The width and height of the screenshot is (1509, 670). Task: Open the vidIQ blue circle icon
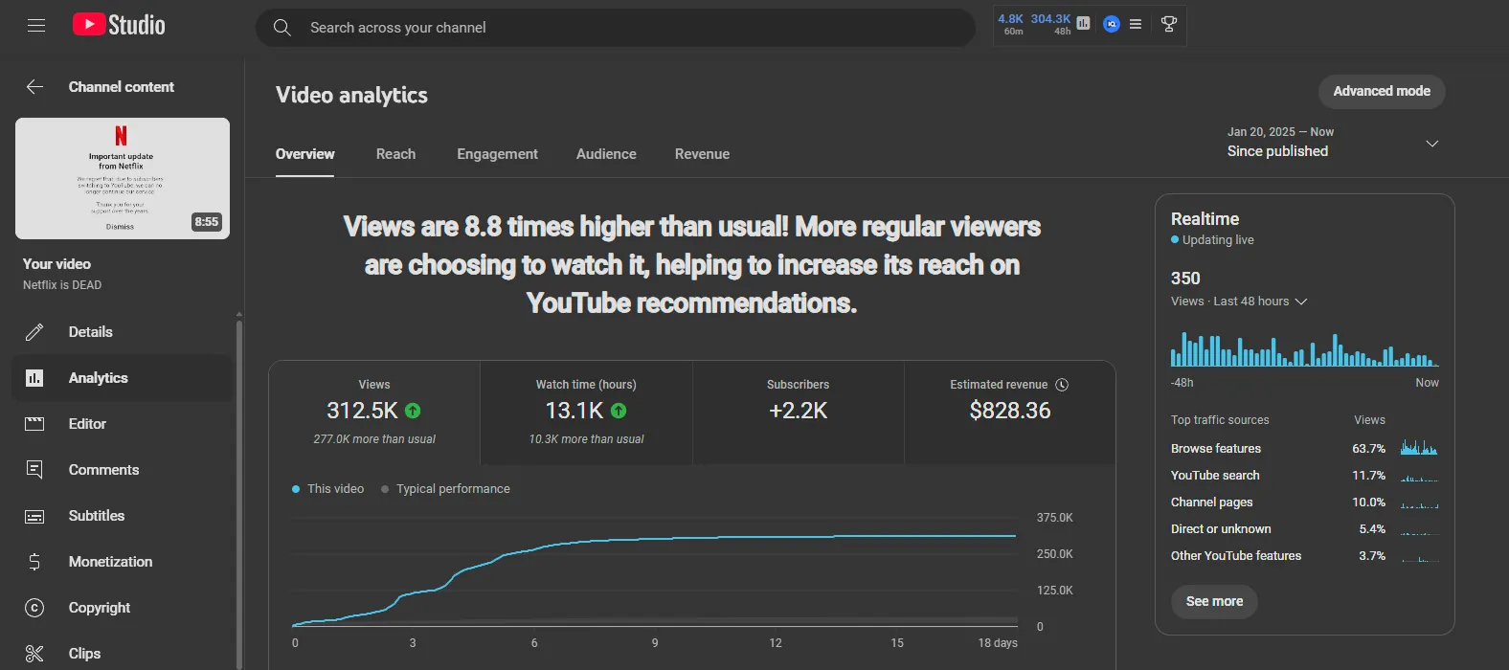[1111, 24]
